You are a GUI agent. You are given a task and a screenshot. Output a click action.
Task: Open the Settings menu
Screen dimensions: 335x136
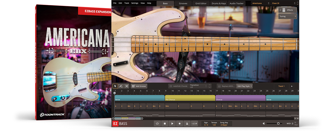click(135, 3)
